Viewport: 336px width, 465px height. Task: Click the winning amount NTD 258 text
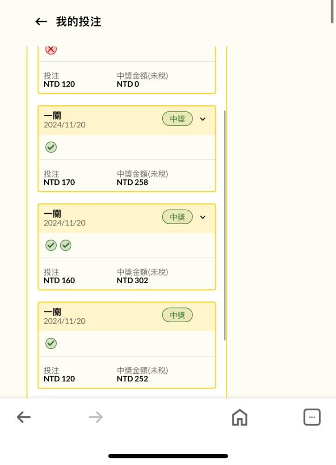[132, 182]
